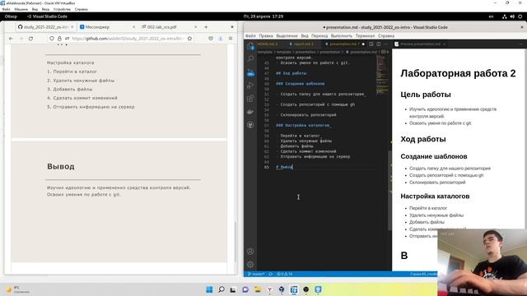
Task: Open Windows taskbar Search icon
Action: pyautogui.click(x=222, y=289)
